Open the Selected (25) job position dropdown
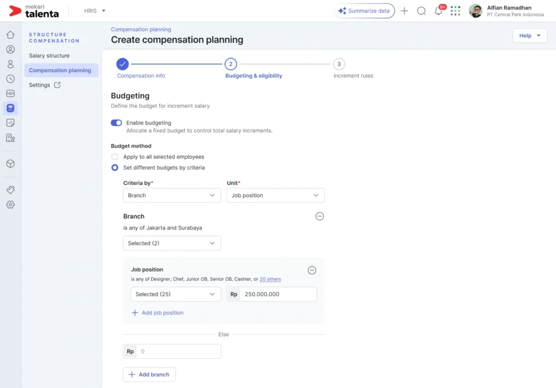The image size is (556, 388). click(x=175, y=294)
